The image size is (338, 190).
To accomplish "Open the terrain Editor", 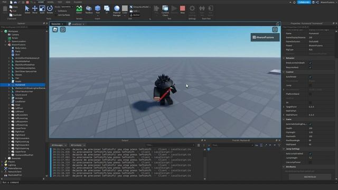I will (x=79, y=9).
